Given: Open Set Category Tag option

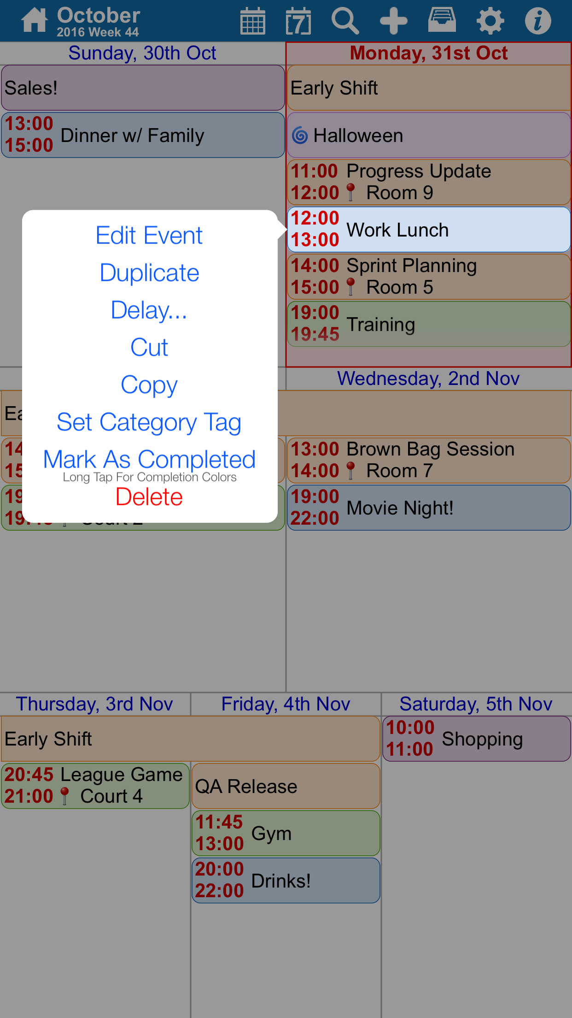Looking at the screenshot, I should (149, 423).
